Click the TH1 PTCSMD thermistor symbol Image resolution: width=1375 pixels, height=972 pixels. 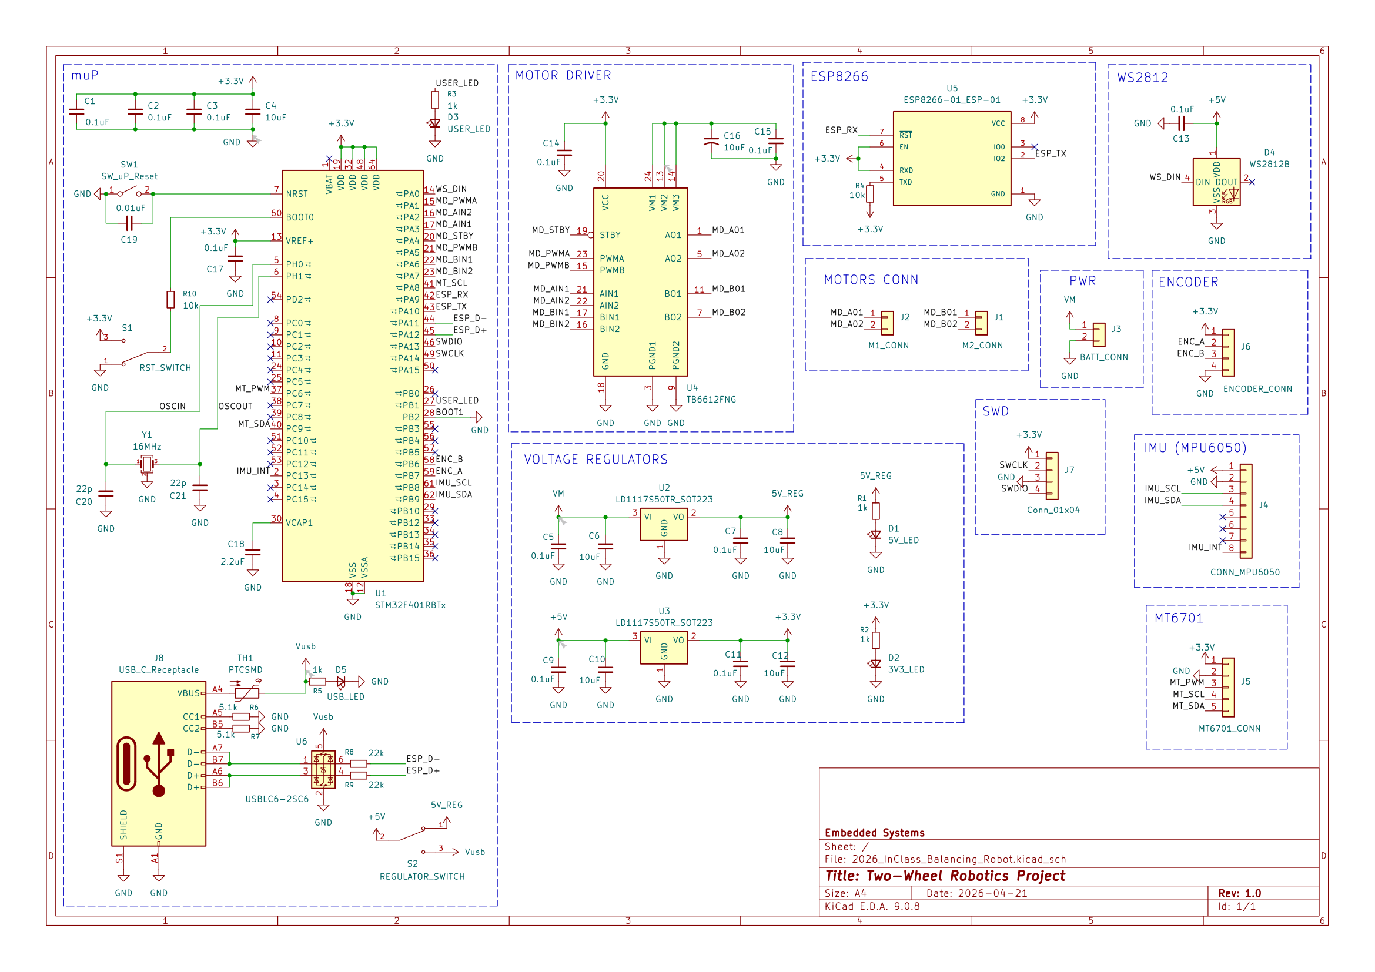[x=247, y=692]
